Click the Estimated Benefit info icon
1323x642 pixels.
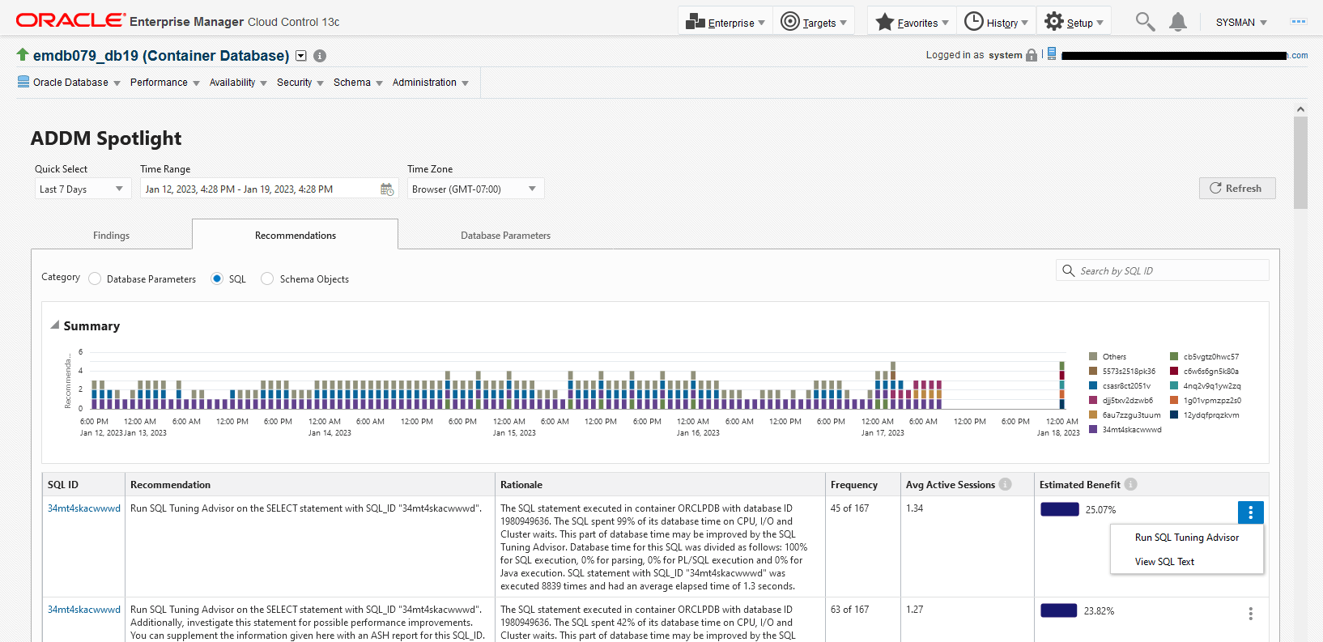coord(1131,484)
